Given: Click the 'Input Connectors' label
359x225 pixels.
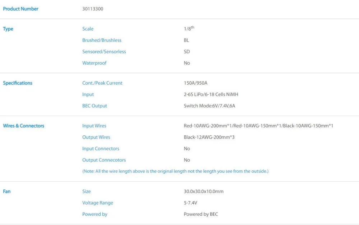Looking at the screenshot, I should point(101,149).
